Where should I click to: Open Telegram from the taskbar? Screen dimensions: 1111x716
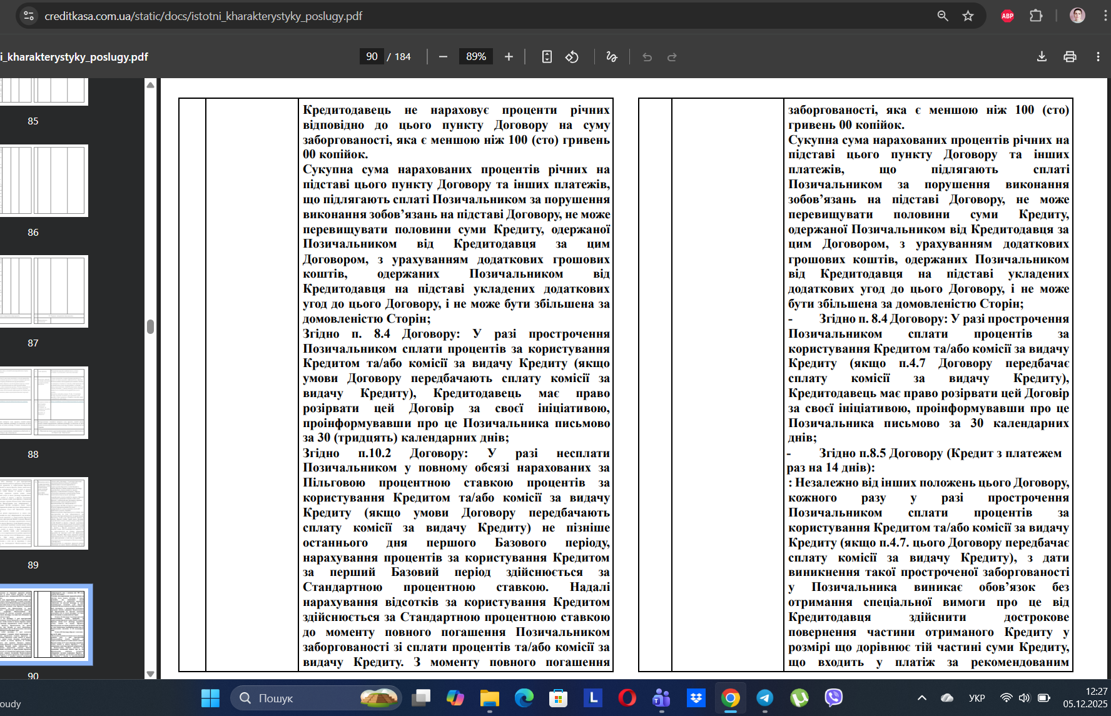(765, 698)
